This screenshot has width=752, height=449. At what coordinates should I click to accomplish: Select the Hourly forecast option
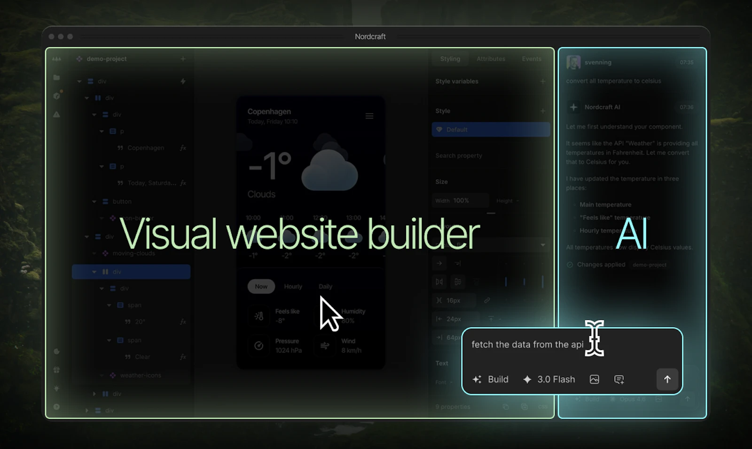coord(293,287)
